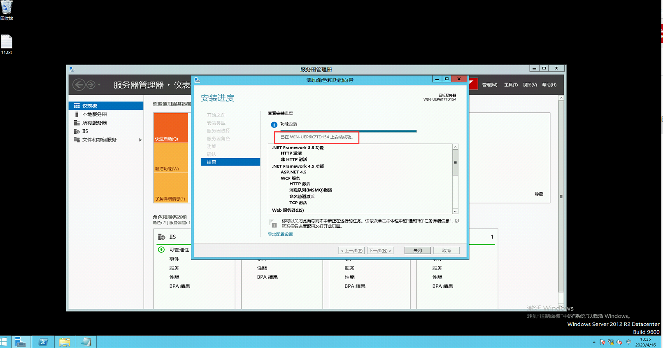Click the IIS tile header icon
Viewport: 663px width, 348px height.
pos(162,237)
